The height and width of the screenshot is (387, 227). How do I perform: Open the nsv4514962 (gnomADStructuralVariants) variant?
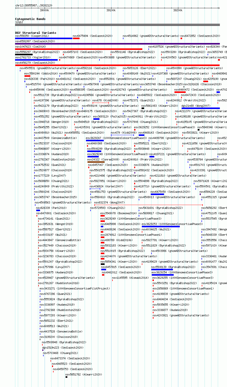(151, 36)
